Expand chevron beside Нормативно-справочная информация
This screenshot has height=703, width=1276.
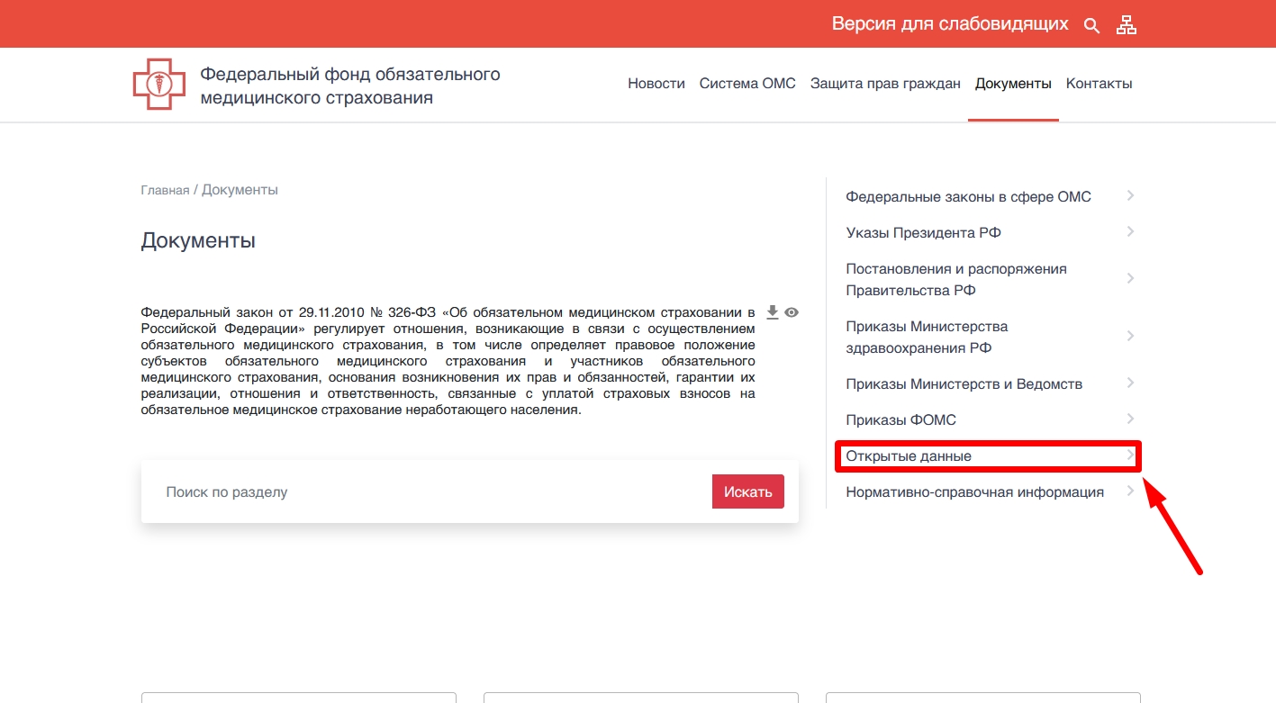click(x=1130, y=491)
